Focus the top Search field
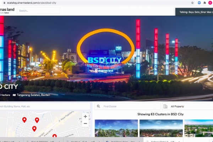 coord(38,11)
